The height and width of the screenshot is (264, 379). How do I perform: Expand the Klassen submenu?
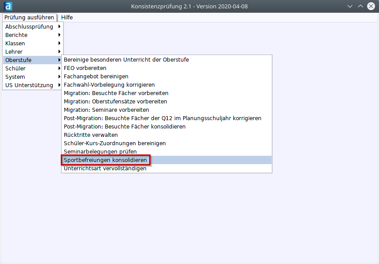click(x=33, y=44)
